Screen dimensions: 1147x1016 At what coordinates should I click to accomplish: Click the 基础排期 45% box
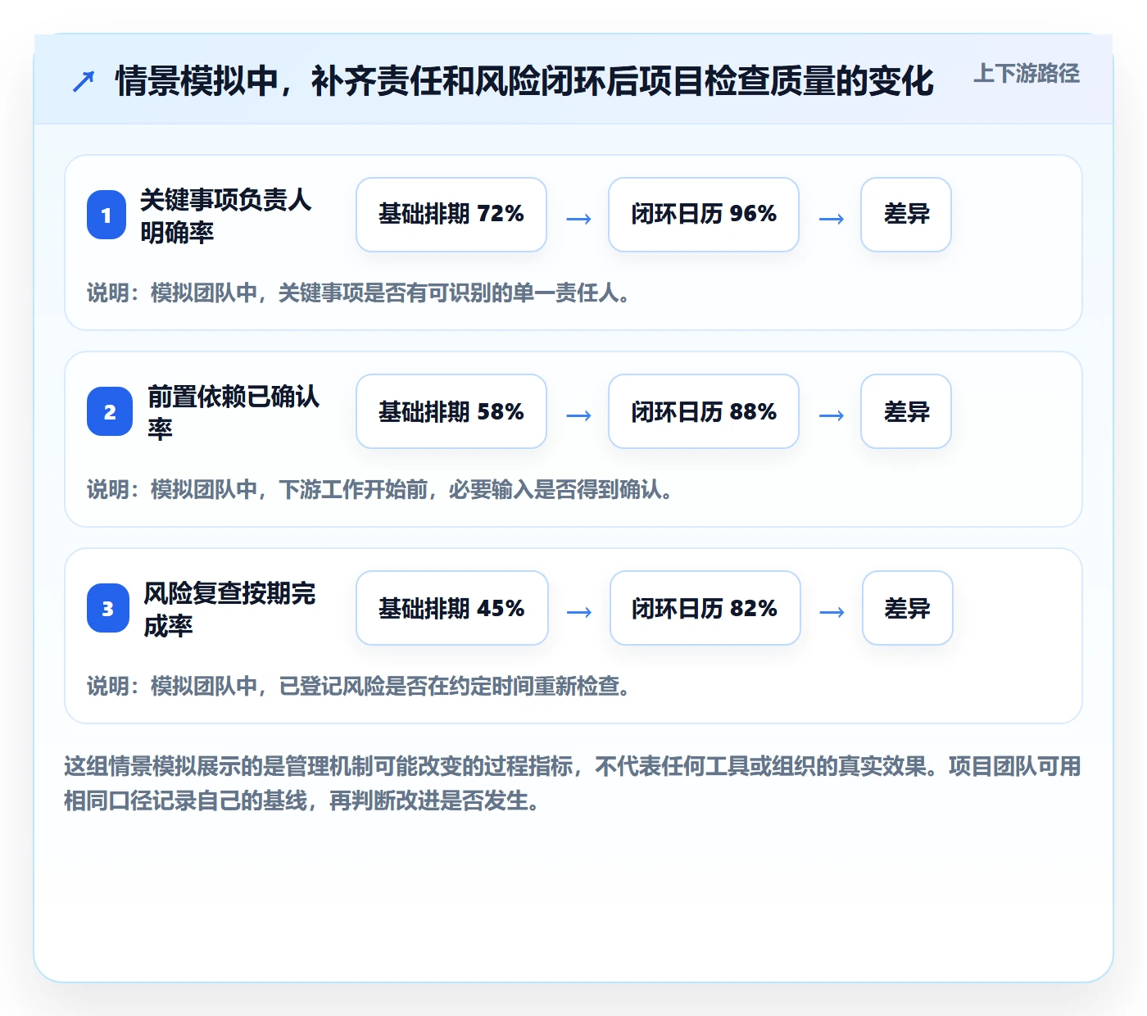452,608
